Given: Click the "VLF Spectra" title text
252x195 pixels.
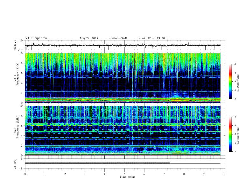Looking at the screenshot, I should 36,38.
